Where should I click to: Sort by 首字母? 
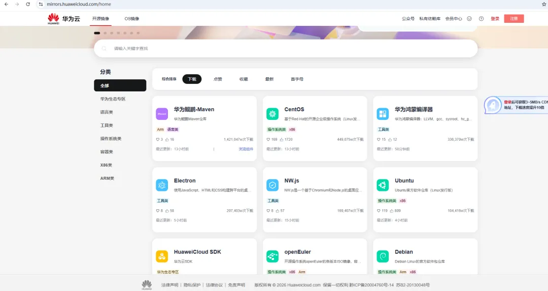tap(297, 79)
